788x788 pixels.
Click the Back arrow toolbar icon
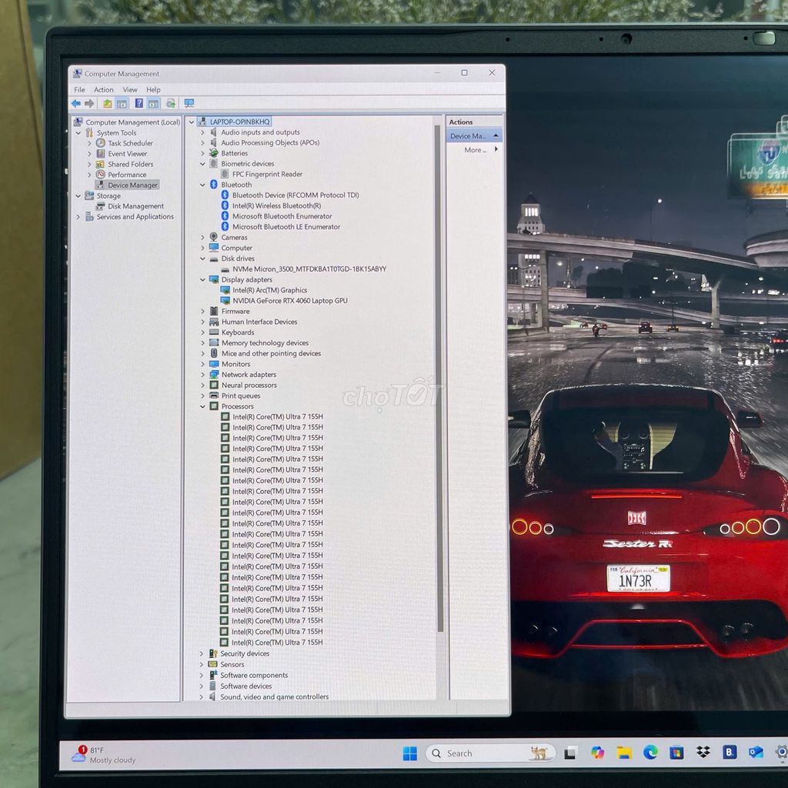point(76,104)
